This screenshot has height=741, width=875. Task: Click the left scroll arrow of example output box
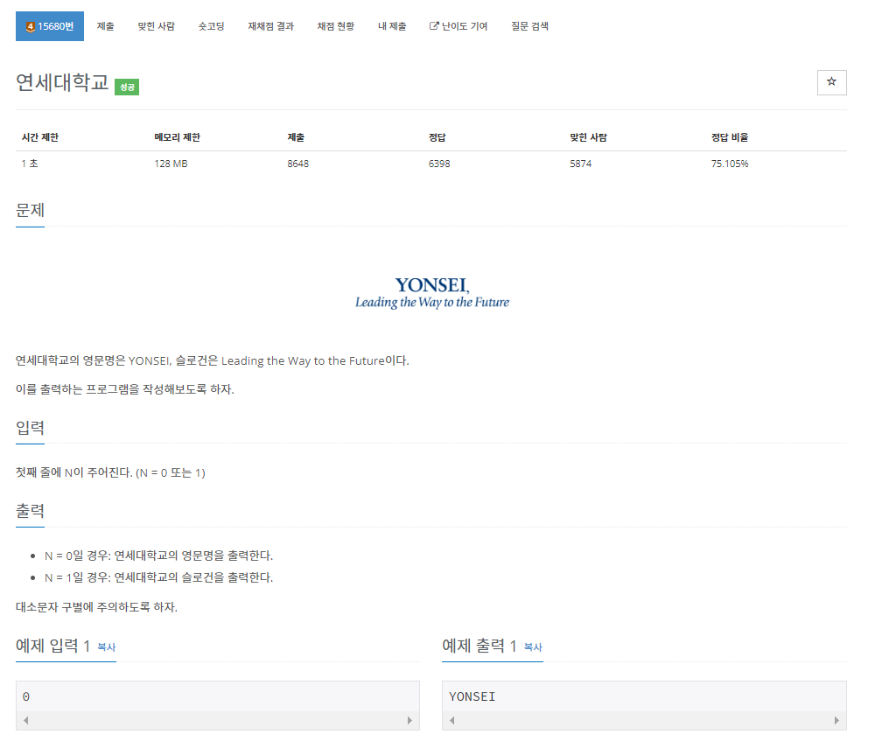click(452, 720)
